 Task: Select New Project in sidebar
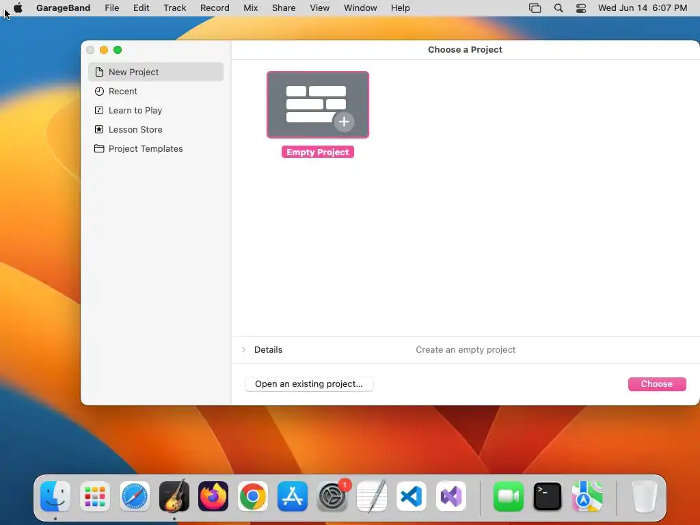coord(156,72)
